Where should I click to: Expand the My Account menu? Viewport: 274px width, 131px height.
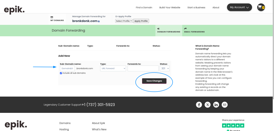(x=239, y=7)
